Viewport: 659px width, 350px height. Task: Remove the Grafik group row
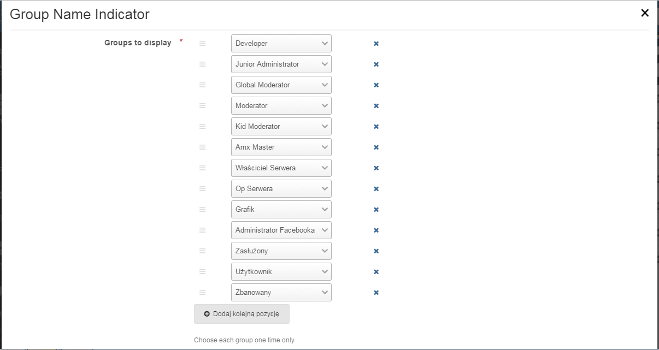pos(376,210)
